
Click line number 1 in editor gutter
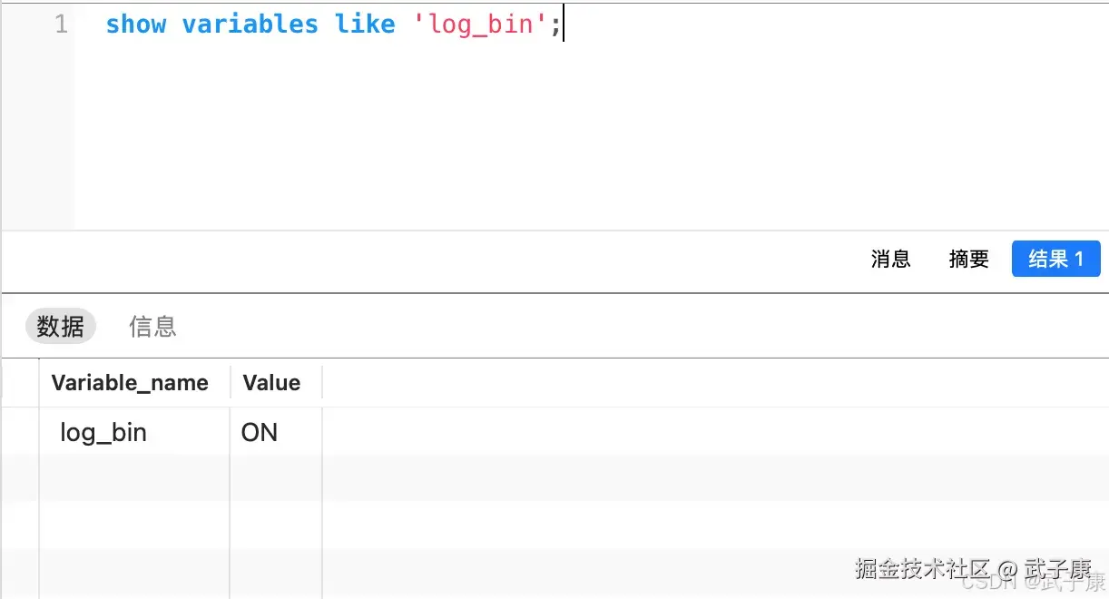(61, 25)
